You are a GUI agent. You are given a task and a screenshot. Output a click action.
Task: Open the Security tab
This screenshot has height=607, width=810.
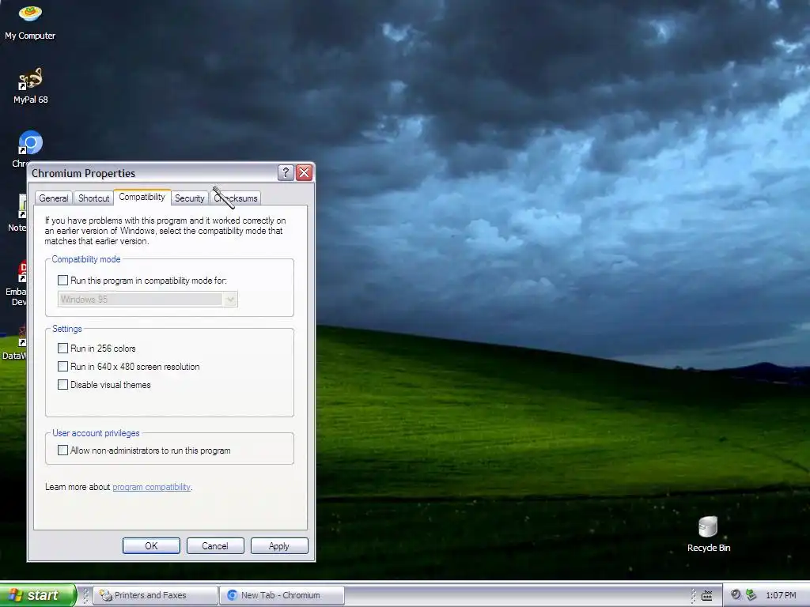[x=190, y=198]
